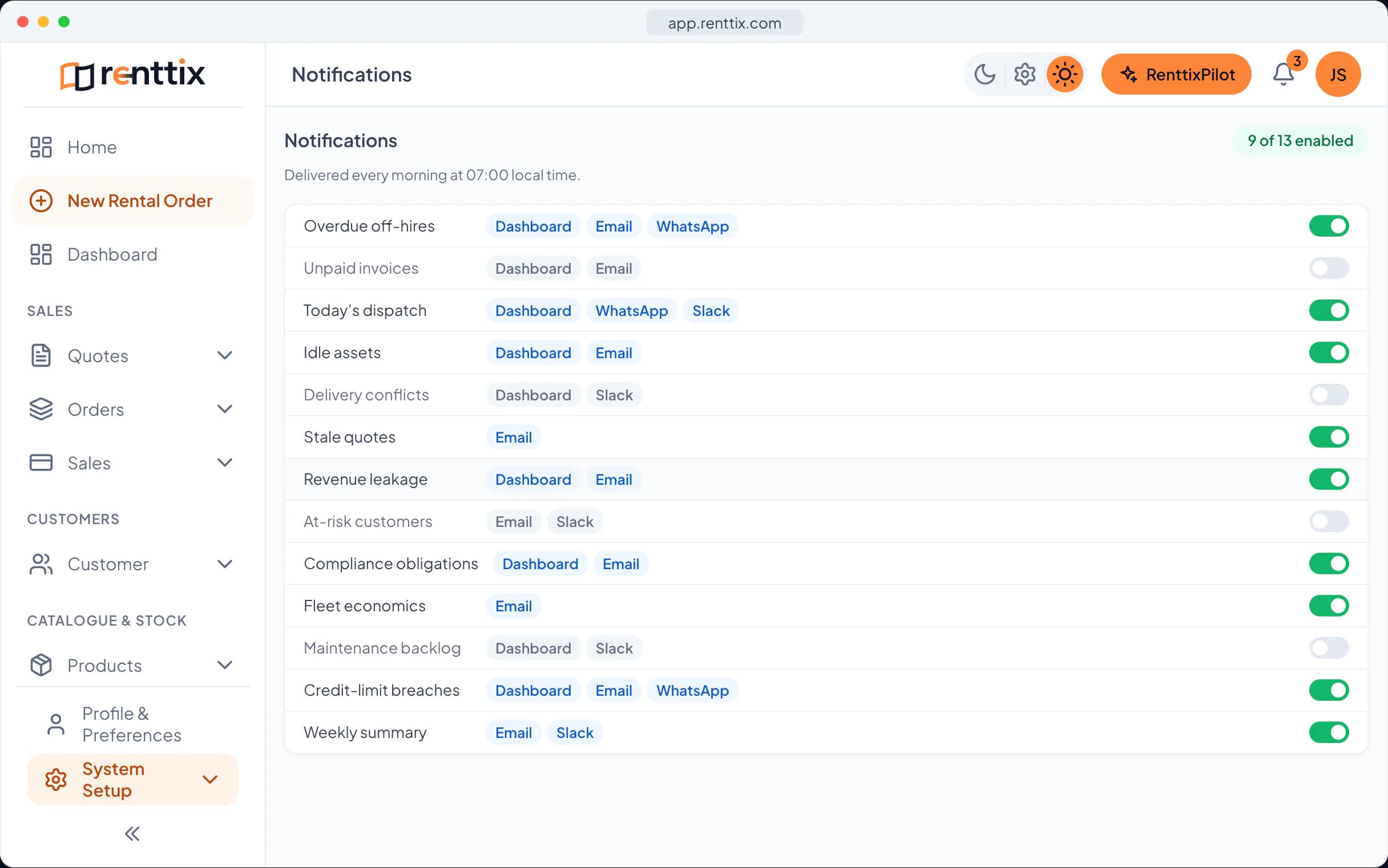The height and width of the screenshot is (868, 1388).
Task: Collapse the System Setup chevron
Action: tap(209, 780)
